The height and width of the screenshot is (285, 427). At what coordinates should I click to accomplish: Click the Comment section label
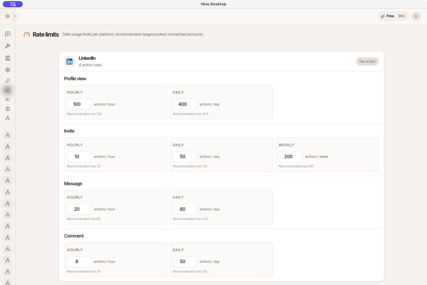tap(74, 236)
